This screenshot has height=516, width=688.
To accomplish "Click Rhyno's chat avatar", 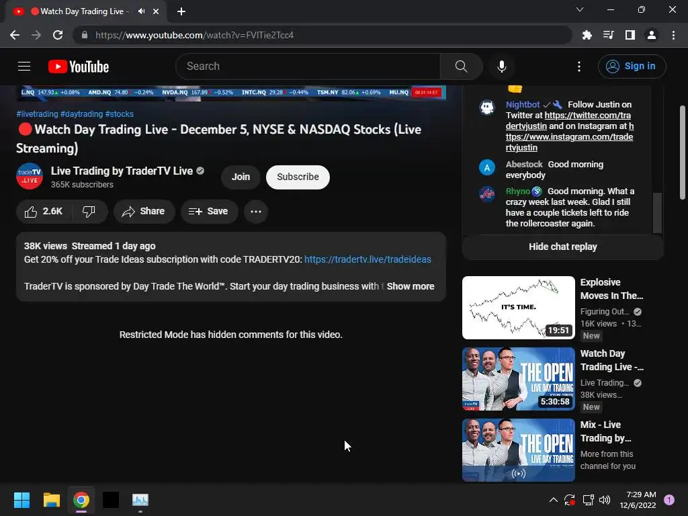I will pos(486,193).
